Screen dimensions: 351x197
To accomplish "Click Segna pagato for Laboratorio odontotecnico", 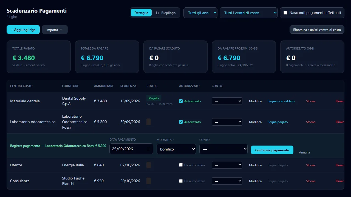I will coord(278,122).
